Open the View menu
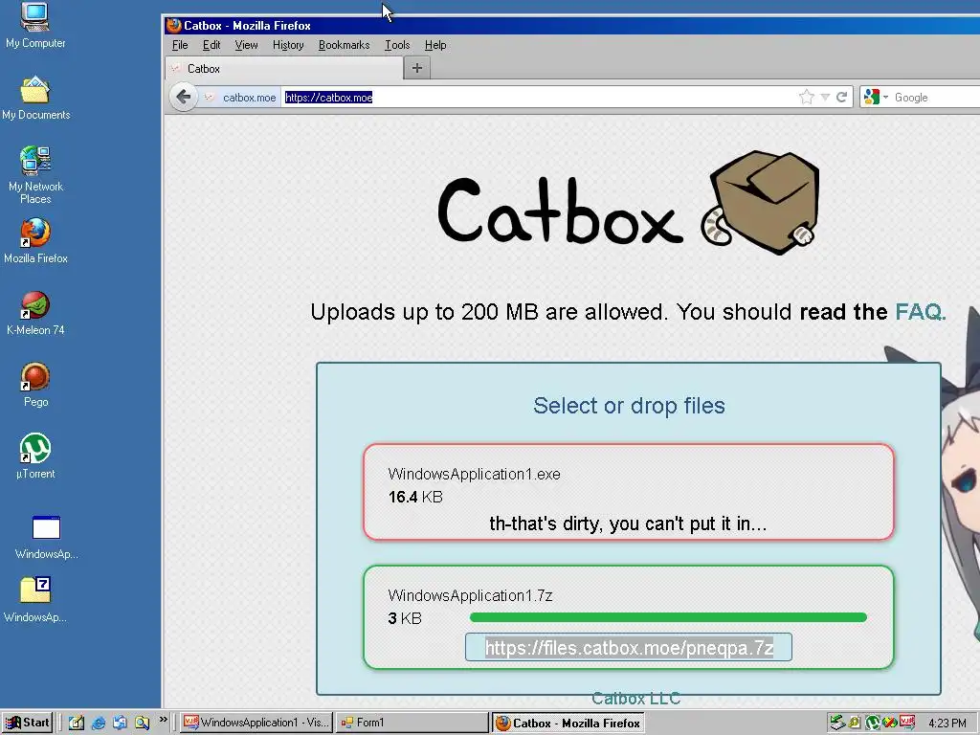 [x=246, y=45]
